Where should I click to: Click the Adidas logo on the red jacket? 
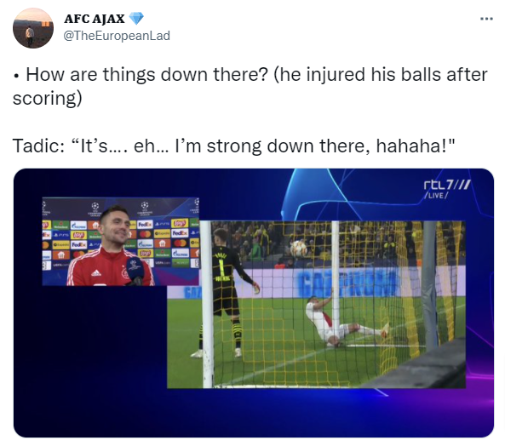point(95,273)
